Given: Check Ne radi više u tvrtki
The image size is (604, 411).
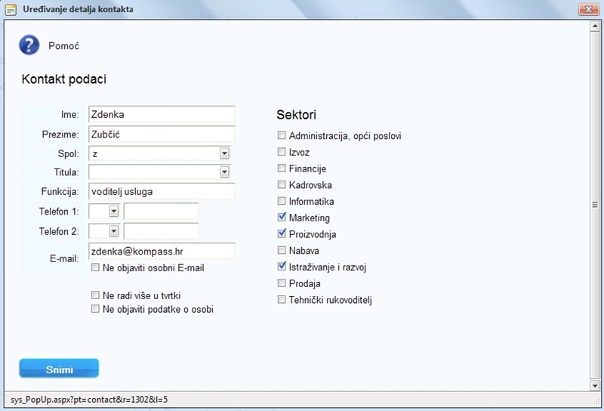Looking at the screenshot, I should (x=95, y=295).
